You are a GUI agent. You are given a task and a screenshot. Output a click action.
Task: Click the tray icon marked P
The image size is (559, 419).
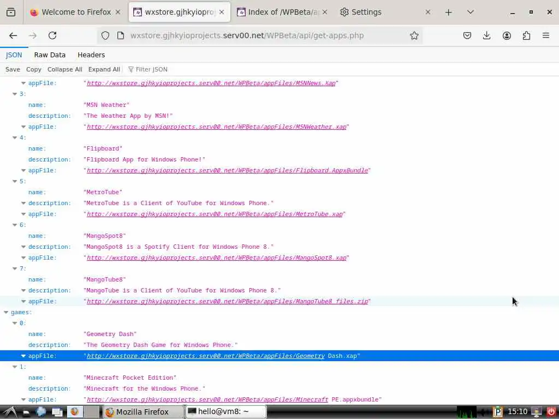coord(498,412)
